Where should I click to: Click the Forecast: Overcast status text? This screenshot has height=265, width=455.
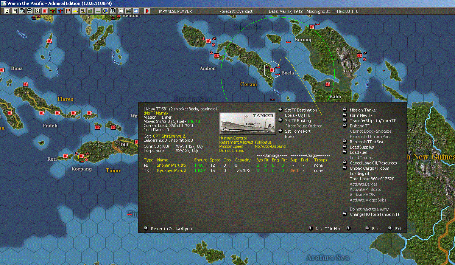point(236,11)
